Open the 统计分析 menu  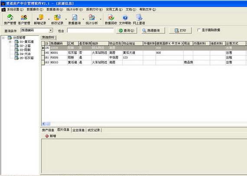(x=75, y=10)
